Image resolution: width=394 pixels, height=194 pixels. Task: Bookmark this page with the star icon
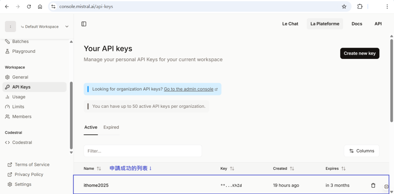pyautogui.click(x=344, y=7)
